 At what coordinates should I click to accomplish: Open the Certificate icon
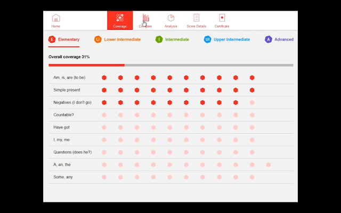click(x=222, y=18)
